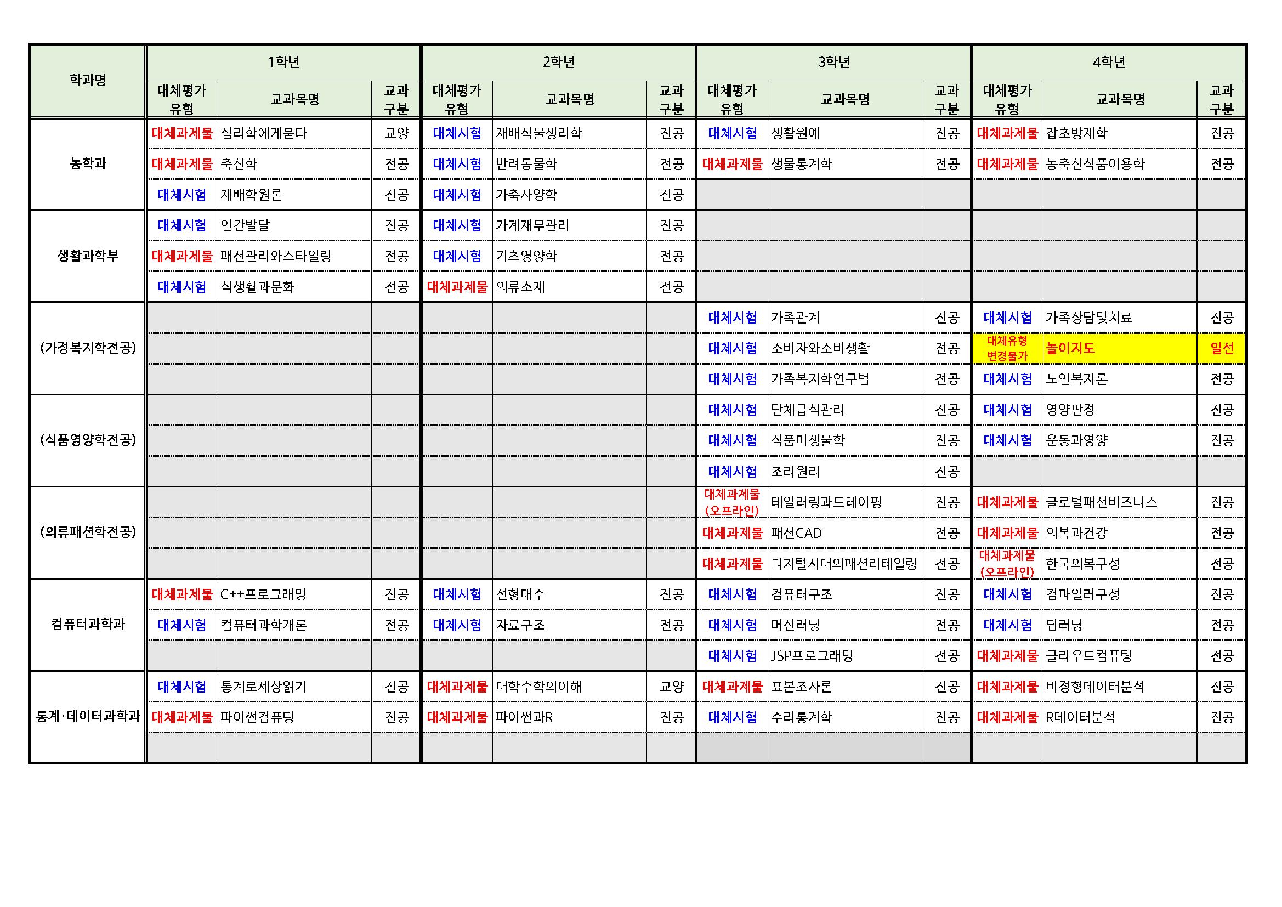Select the 노인복지론 course cell
Screen dimensions: 1282x907
pyautogui.click(x=1120, y=379)
